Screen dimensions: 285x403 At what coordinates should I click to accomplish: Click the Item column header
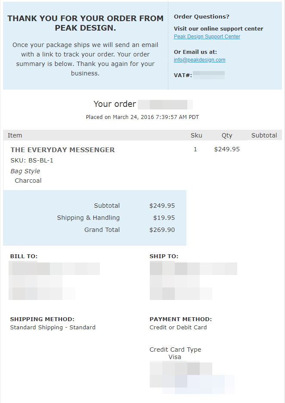tap(15, 135)
